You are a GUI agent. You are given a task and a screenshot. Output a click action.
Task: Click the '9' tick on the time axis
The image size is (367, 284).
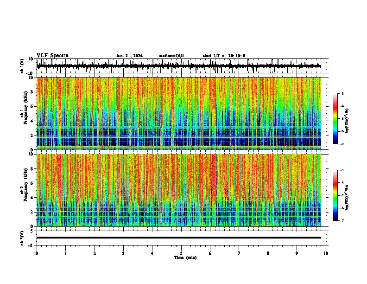tap(297, 253)
